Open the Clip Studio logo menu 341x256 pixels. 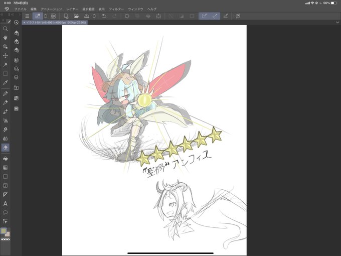pyautogui.click(x=7, y=9)
